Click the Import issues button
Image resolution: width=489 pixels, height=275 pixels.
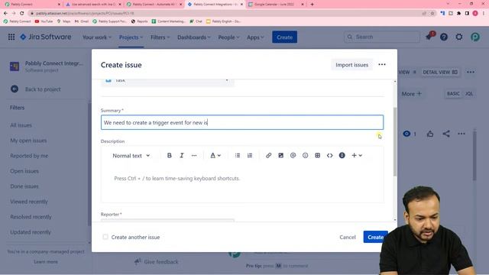(x=351, y=65)
